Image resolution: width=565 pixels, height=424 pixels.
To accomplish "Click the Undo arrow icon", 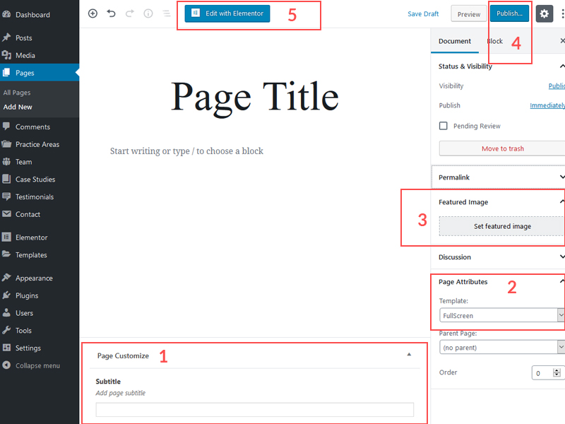I will pyautogui.click(x=111, y=13).
